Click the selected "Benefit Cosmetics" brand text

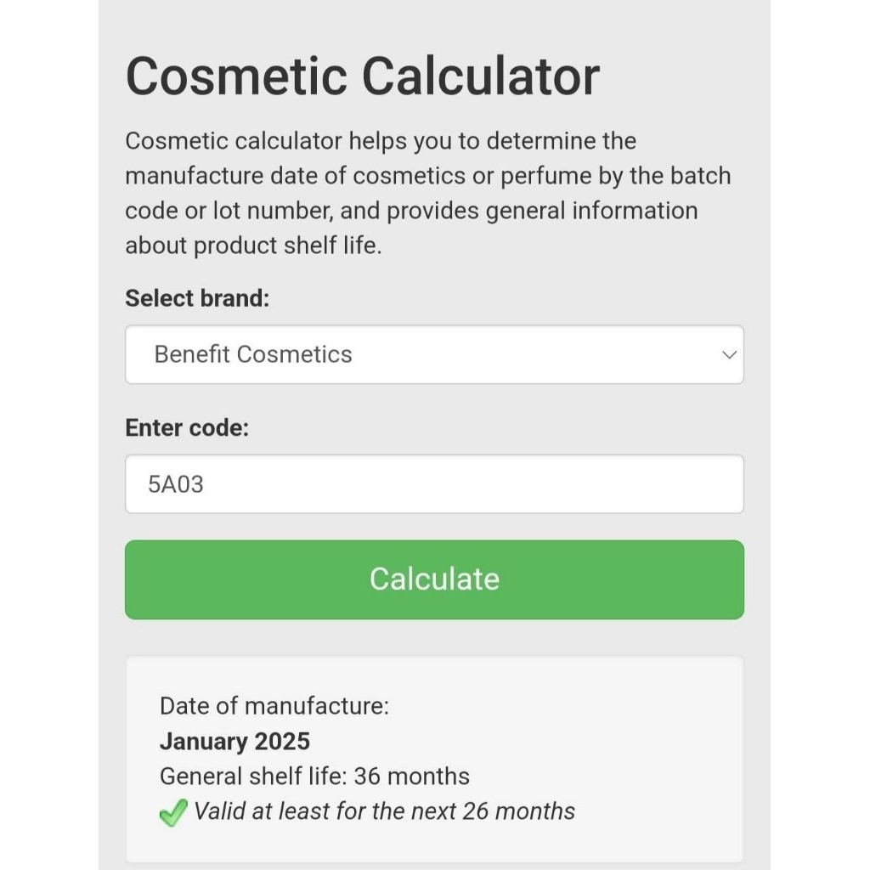click(x=253, y=354)
